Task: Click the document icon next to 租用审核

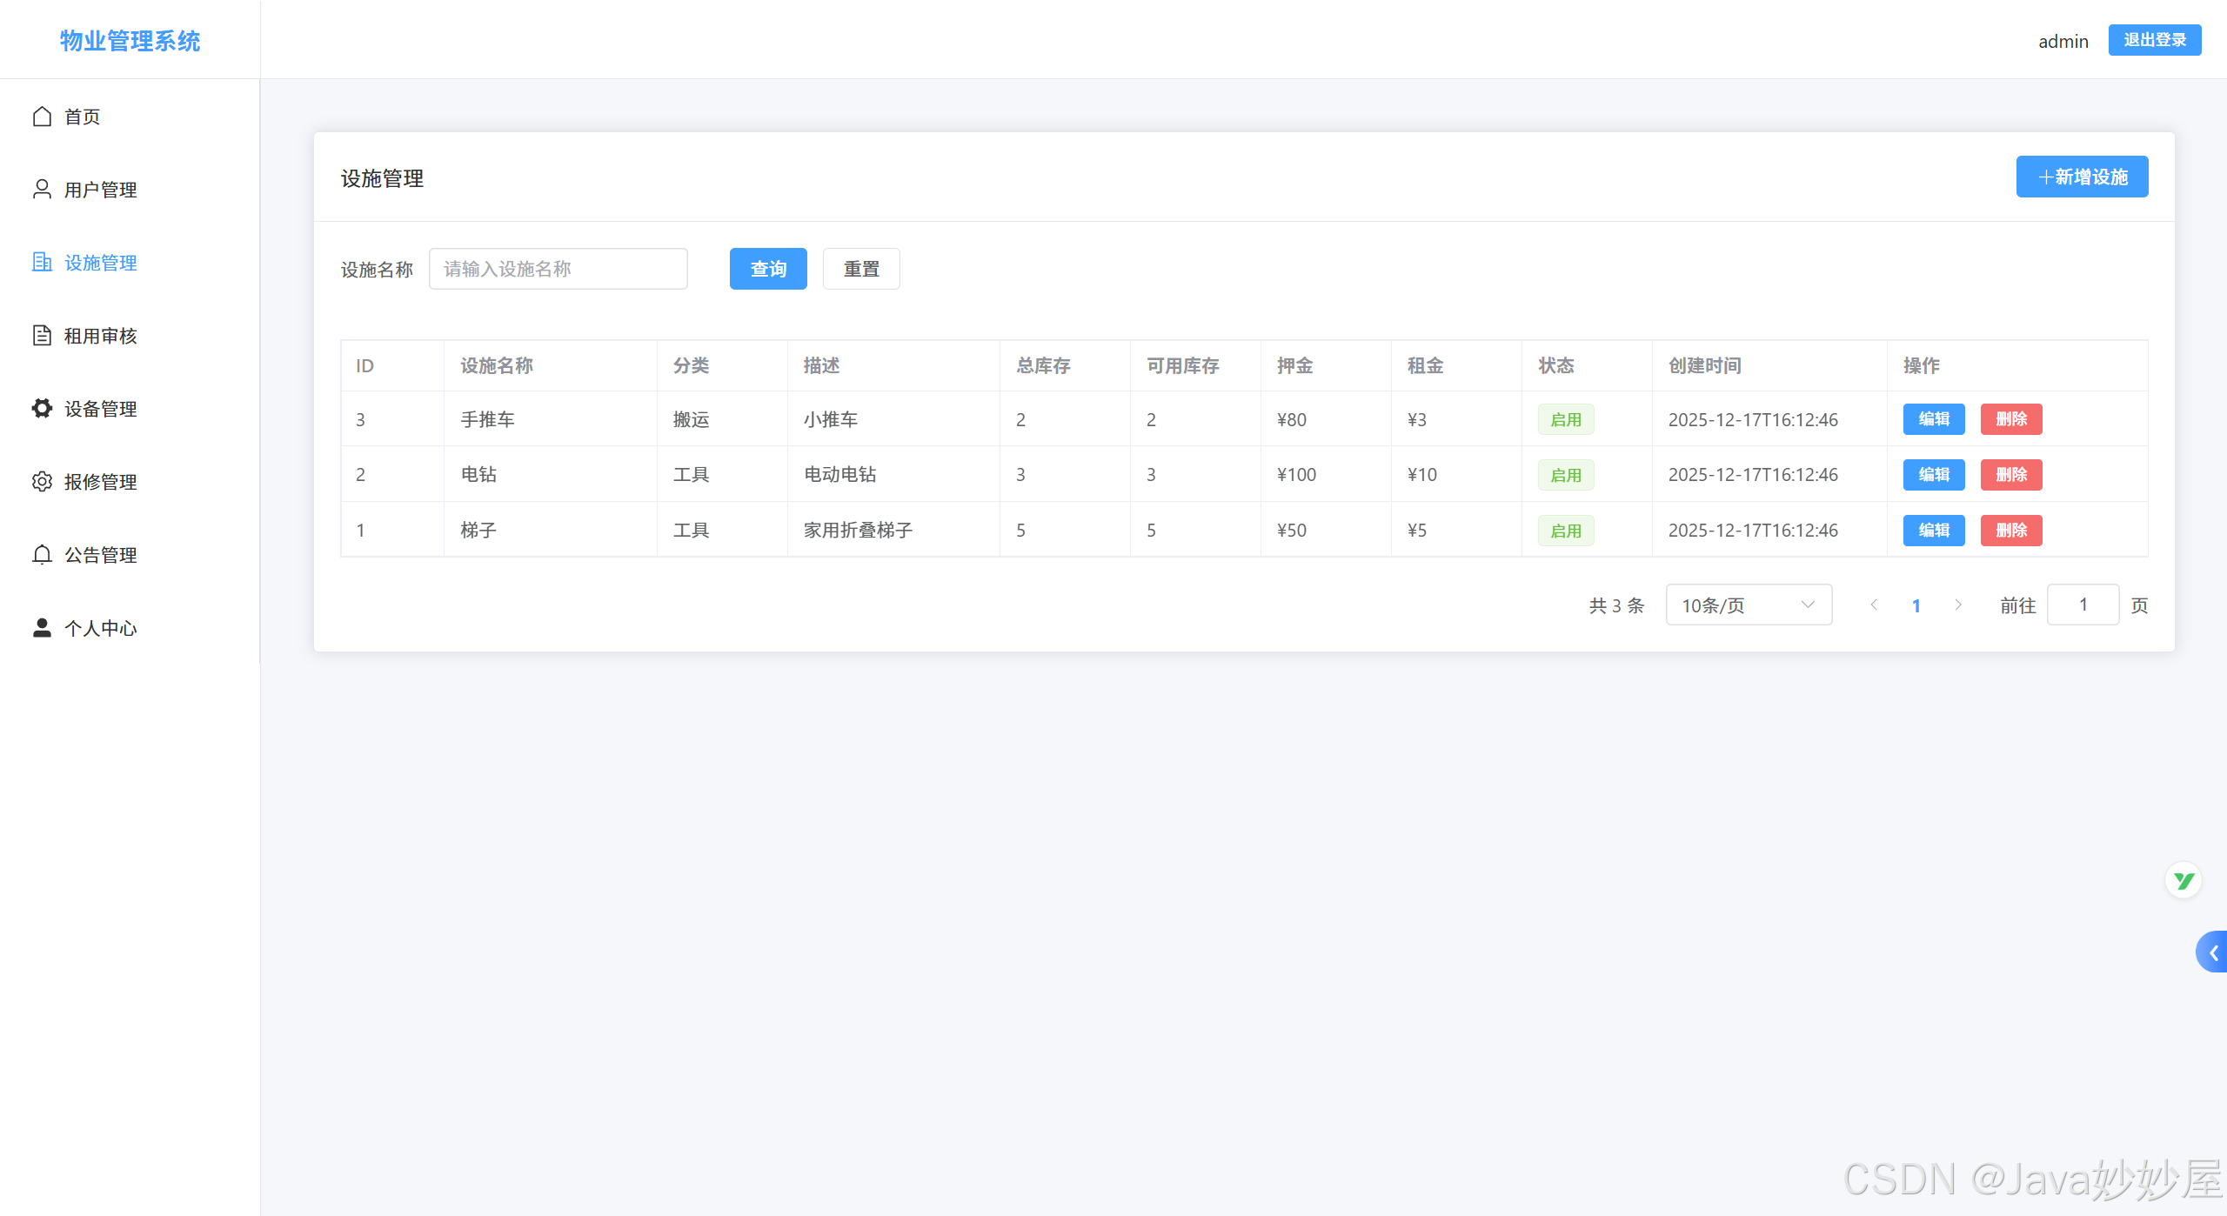Action: [42, 336]
